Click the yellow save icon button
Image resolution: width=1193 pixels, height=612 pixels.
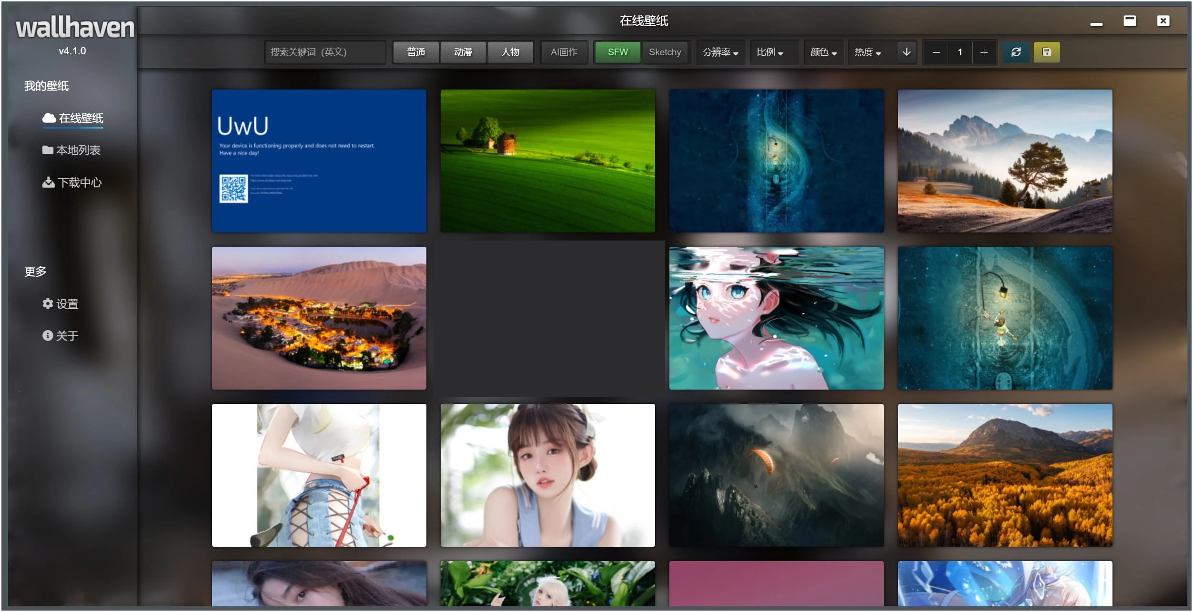tap(1046, 52)
